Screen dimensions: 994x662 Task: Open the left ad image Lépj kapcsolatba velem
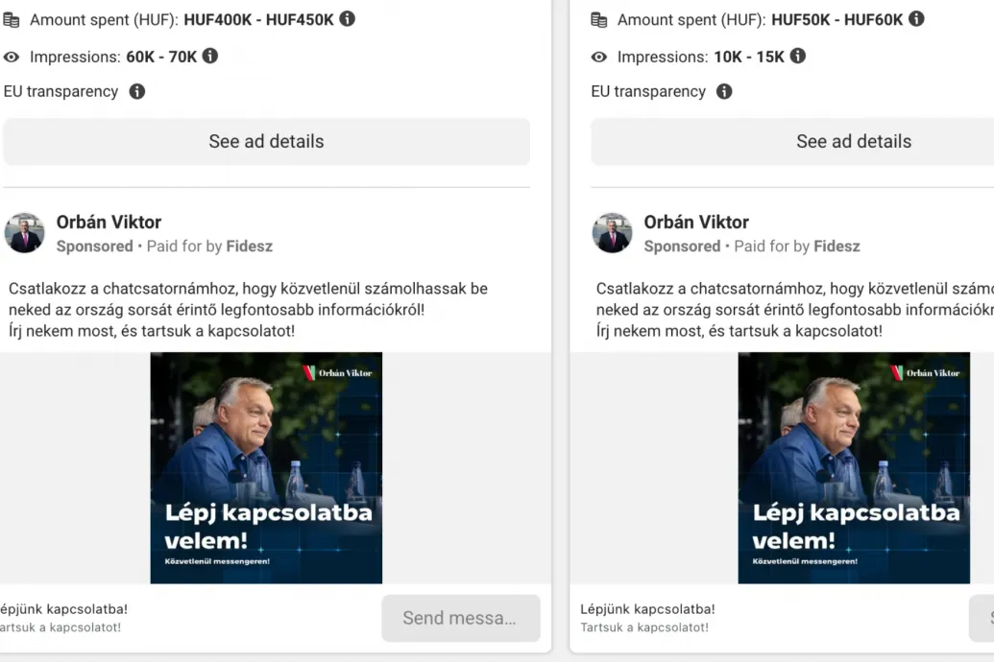(266, 467)
